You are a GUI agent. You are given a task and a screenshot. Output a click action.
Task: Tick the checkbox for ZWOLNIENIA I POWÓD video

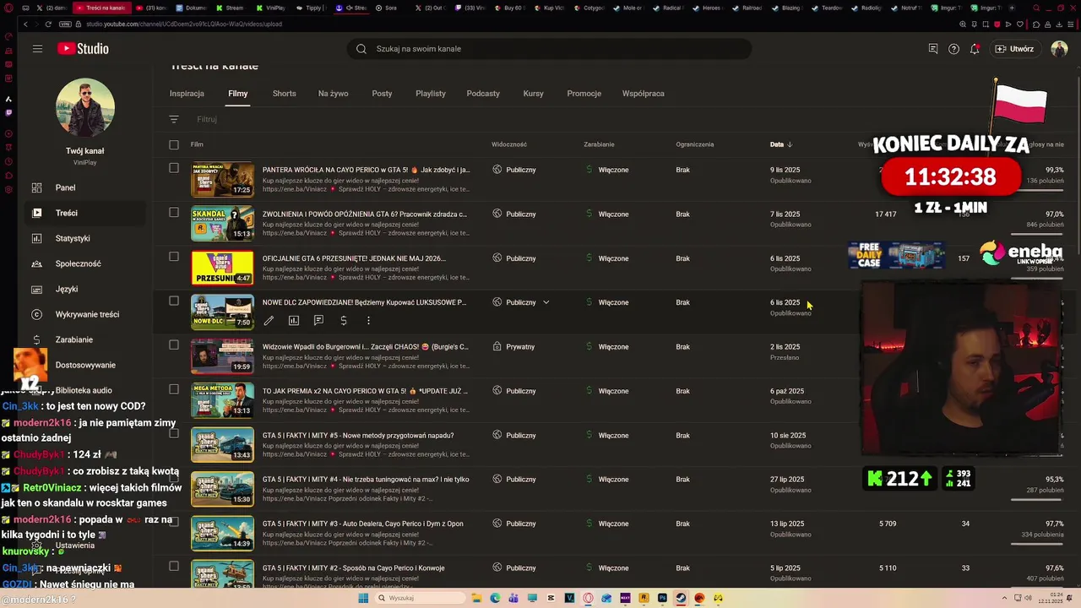(174, 212)
